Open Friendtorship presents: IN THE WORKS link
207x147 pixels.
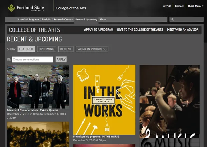pyautogui.click(x=96, y=137)
